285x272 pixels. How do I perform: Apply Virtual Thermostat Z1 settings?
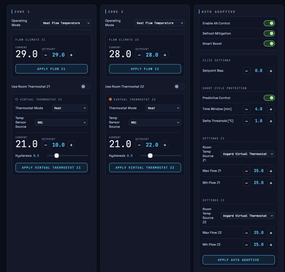(51, 168)
